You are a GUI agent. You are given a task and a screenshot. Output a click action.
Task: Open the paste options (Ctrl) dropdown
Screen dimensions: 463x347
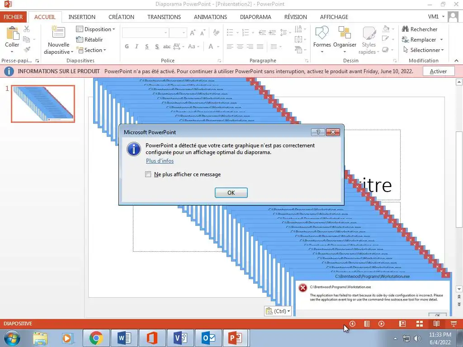[x=278, y=311]
